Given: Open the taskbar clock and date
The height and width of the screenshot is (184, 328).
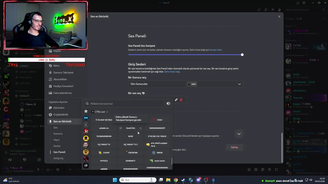Looking at the screenshot, I should point(320,180).
